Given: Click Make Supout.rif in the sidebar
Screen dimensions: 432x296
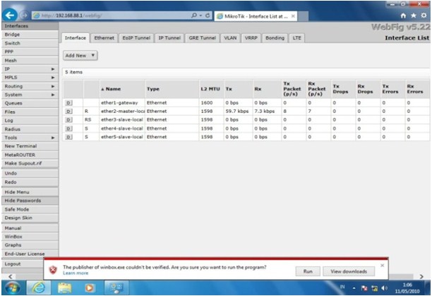Looking at the screenshot, I should (30, 163).
